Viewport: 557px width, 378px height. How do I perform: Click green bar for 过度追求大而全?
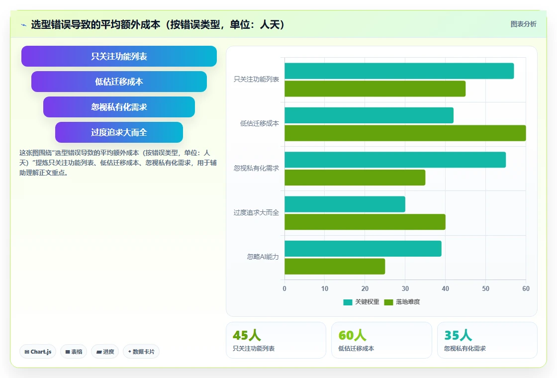tap(365, 222)
